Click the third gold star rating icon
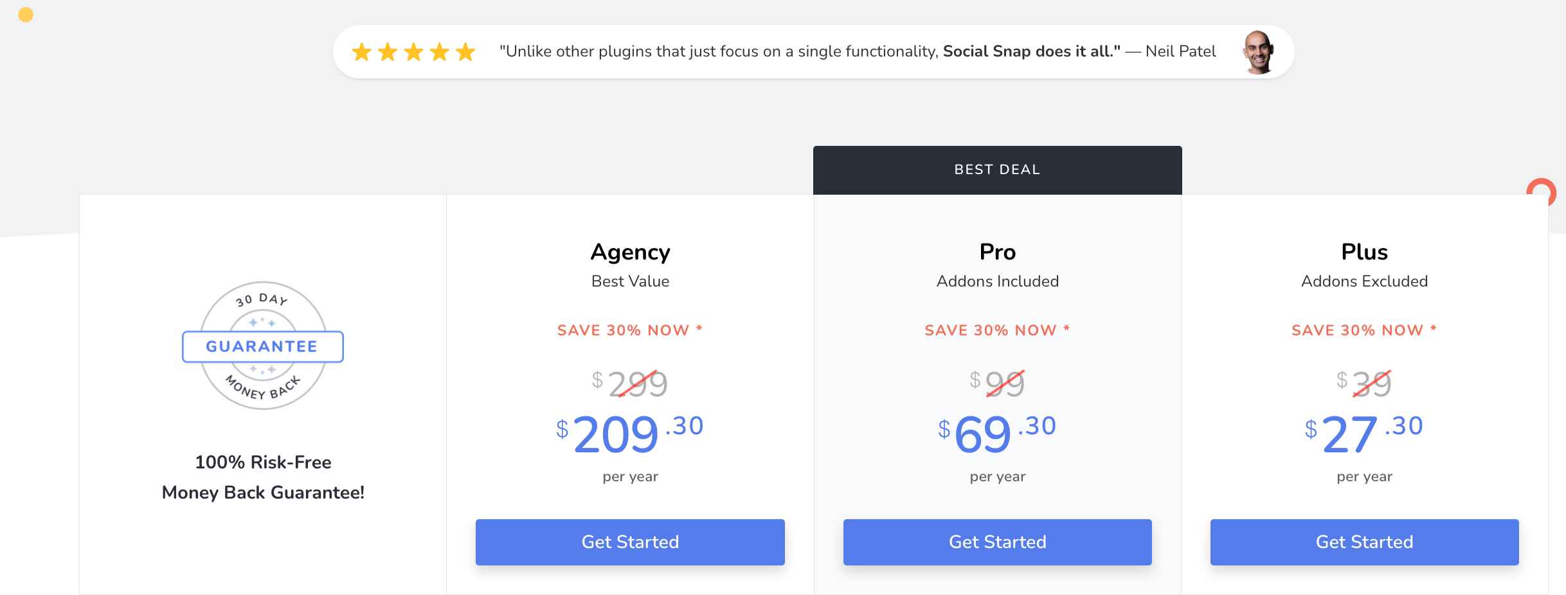The height and width of the screenshot is (595, 1566). coord(413,51)
